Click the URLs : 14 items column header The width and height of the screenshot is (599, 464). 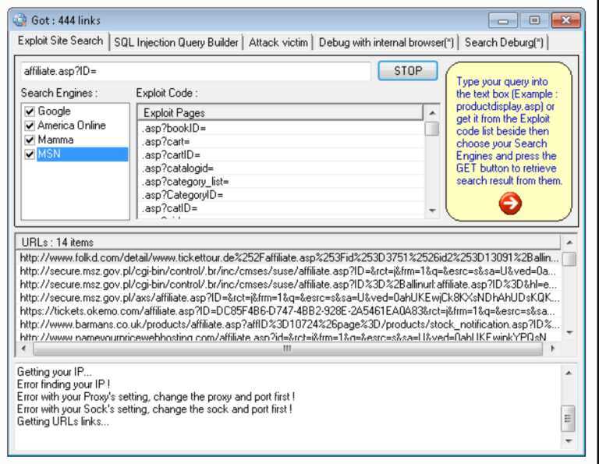(288, 242)
